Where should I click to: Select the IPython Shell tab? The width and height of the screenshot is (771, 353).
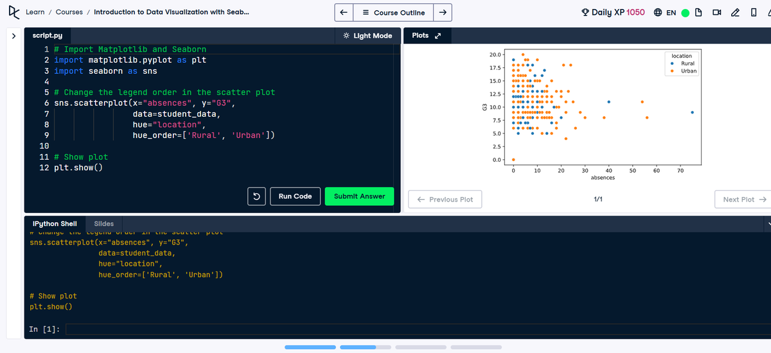coord(55,224)
